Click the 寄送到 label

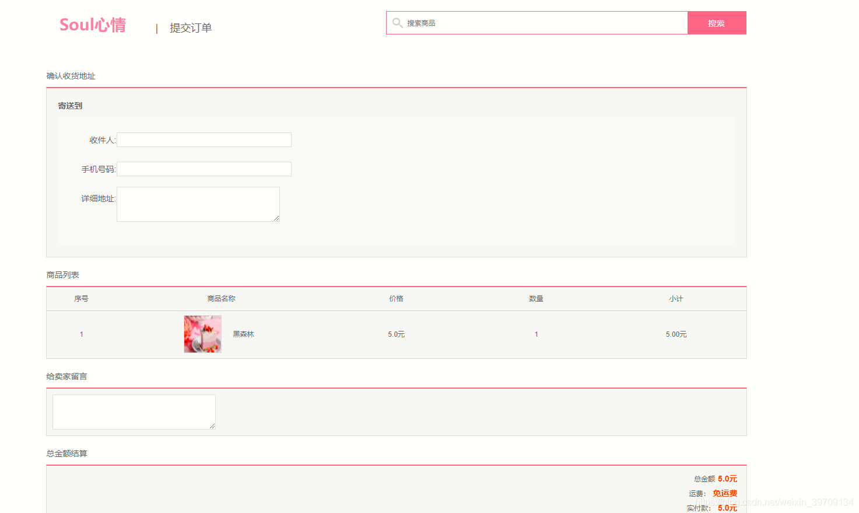[x=70, y=106]
